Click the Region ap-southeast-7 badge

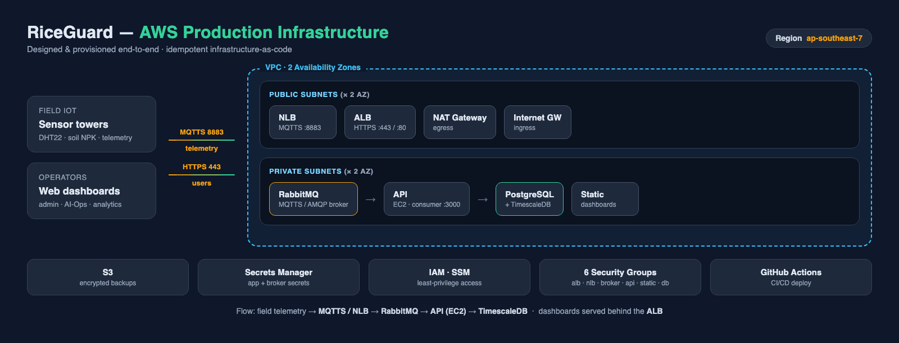(819, 38)
